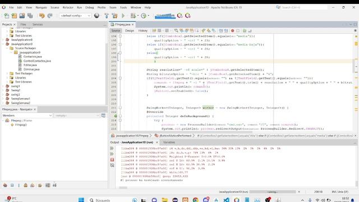359x202 pixels.
Task: Click the red stop icon in Output panel
Action: (112, 159)
